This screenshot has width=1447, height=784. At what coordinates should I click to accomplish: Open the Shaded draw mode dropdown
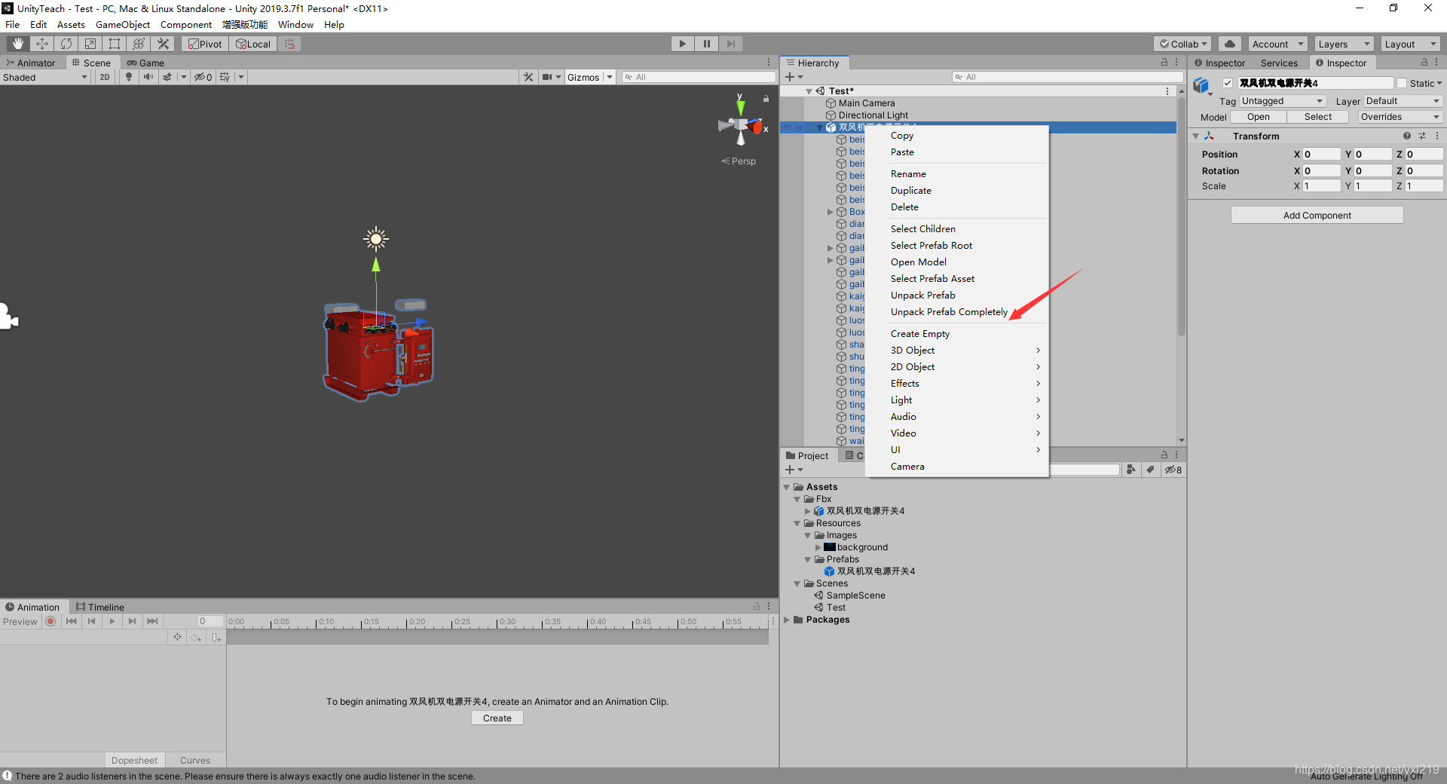tap(45, 77)
